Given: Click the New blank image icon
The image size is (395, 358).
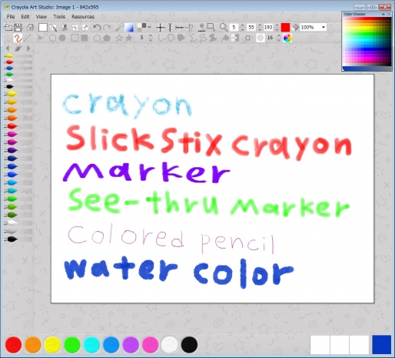Looking at the screenshot, I should tap(43, 28).
